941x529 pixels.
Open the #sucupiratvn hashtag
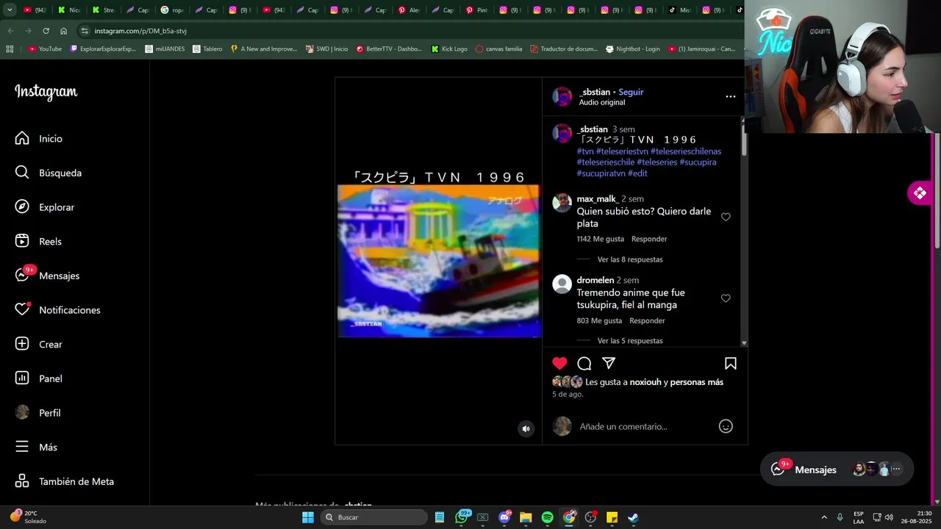point(601,173)
